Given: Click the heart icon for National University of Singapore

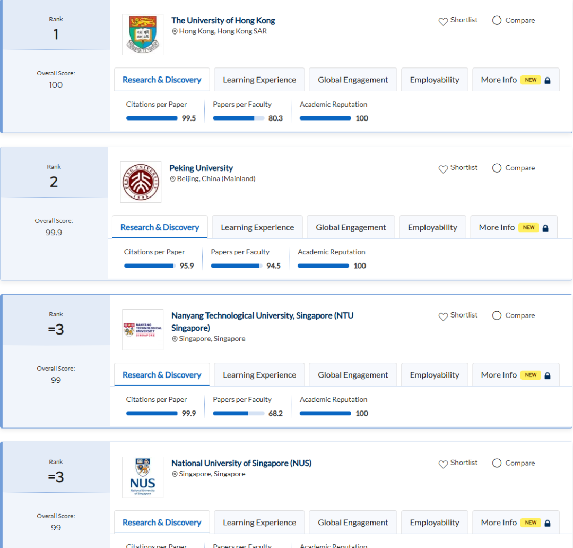Looking at the screenshot, I should pyautogui.click(x=443, y=464).
